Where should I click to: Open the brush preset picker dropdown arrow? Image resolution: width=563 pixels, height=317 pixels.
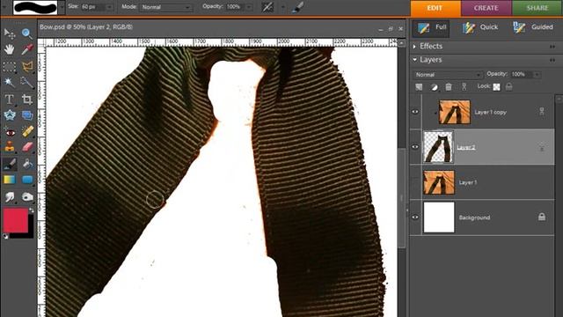pyautogui.click(x=62, y=7)
